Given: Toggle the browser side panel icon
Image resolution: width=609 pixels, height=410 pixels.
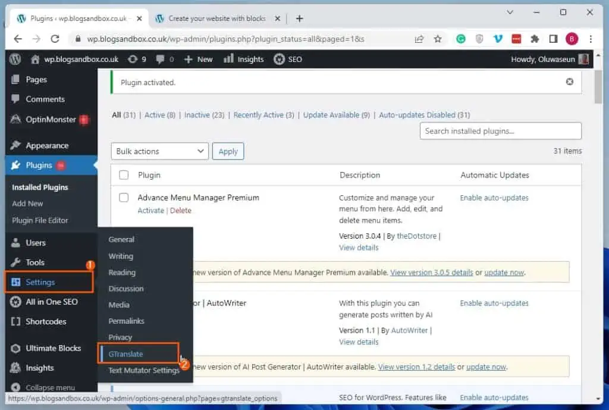Looking at the screenshot, I should pos(553,39).
